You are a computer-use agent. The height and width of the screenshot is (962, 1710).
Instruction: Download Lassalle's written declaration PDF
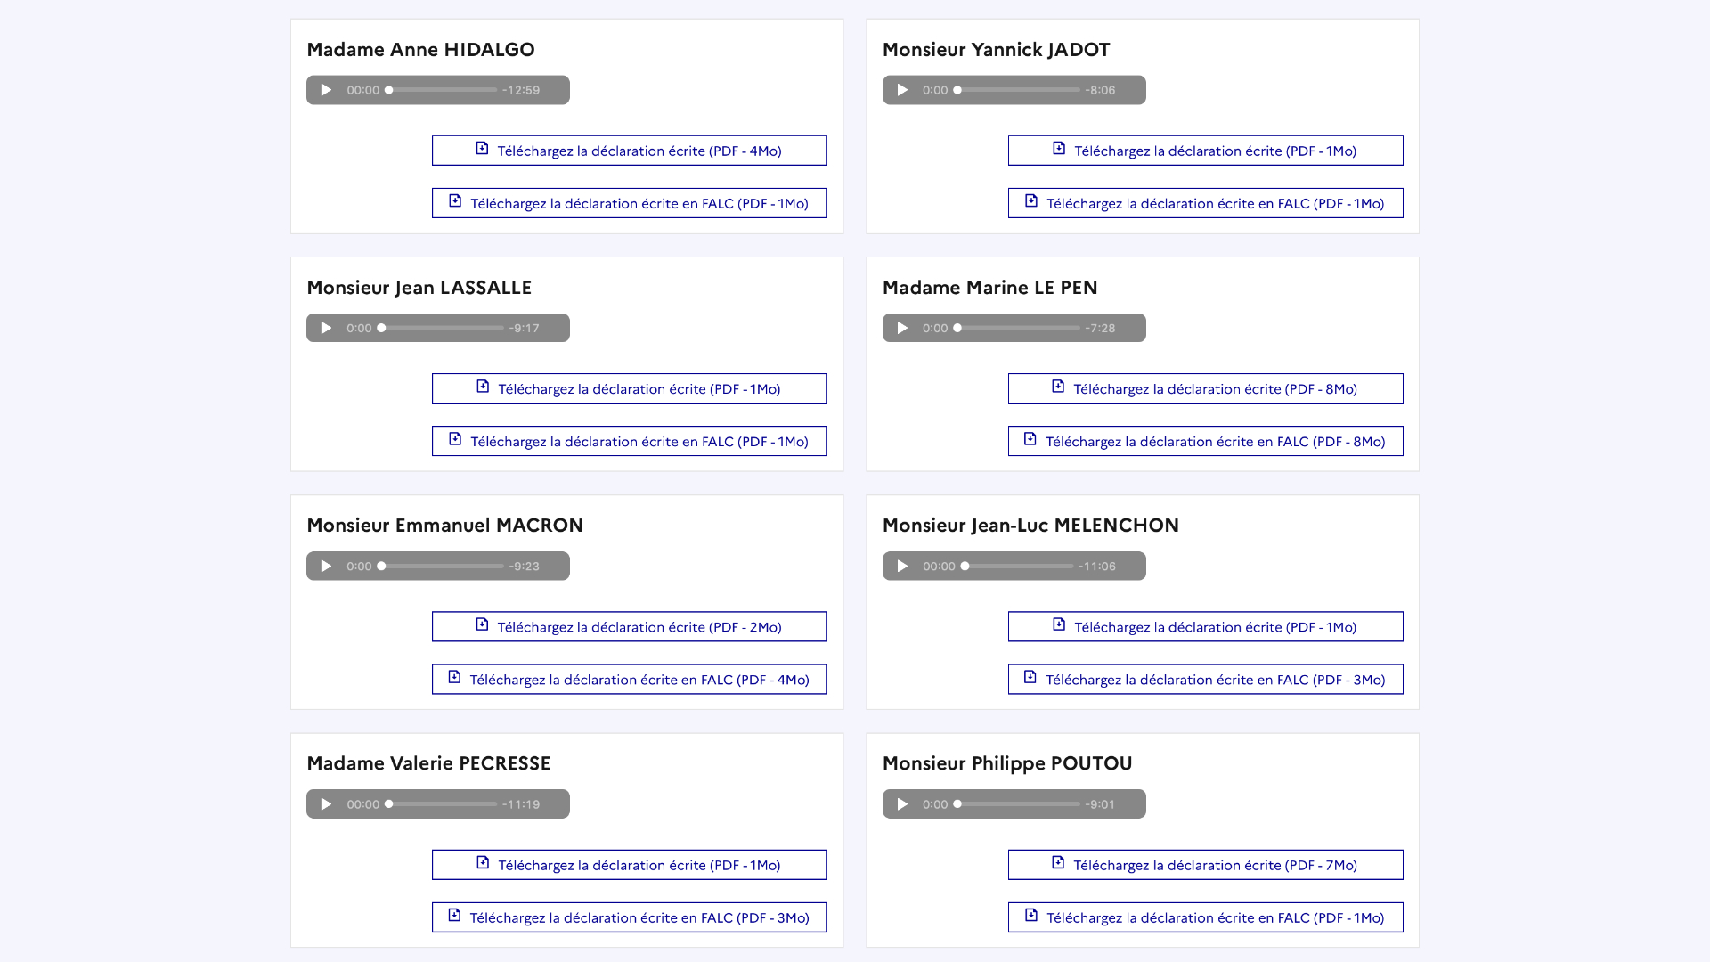pyautogui.click(x=630, y=388)
